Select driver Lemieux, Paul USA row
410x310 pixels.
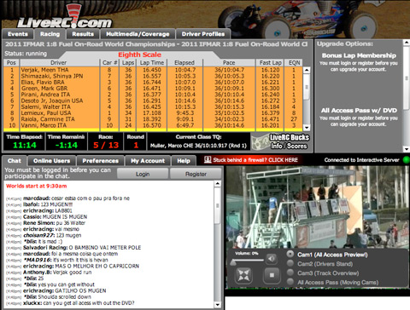pyautogui.click(x=153, y=113)
